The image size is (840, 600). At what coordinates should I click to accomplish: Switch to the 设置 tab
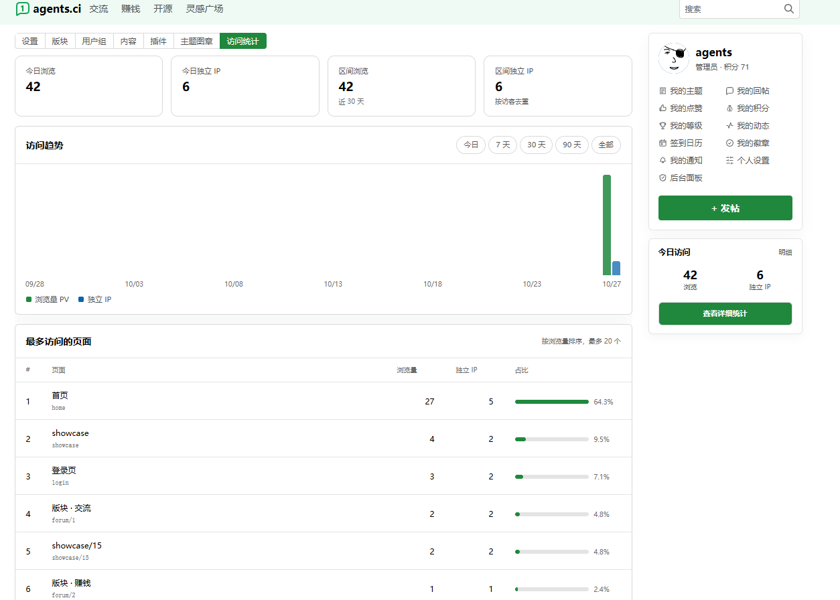(x=30, y=41)
